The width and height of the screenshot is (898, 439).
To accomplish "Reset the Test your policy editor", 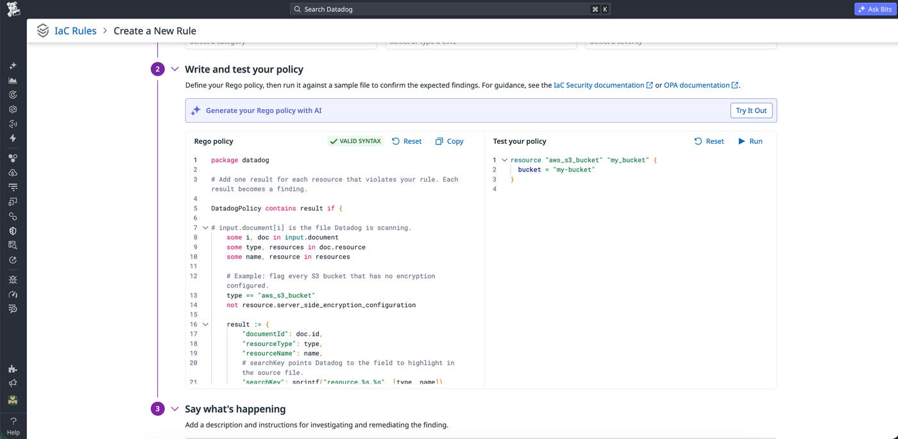I will (x=709, y=141).
